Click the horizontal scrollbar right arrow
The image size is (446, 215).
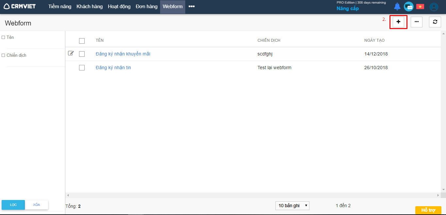coord(438,195)
